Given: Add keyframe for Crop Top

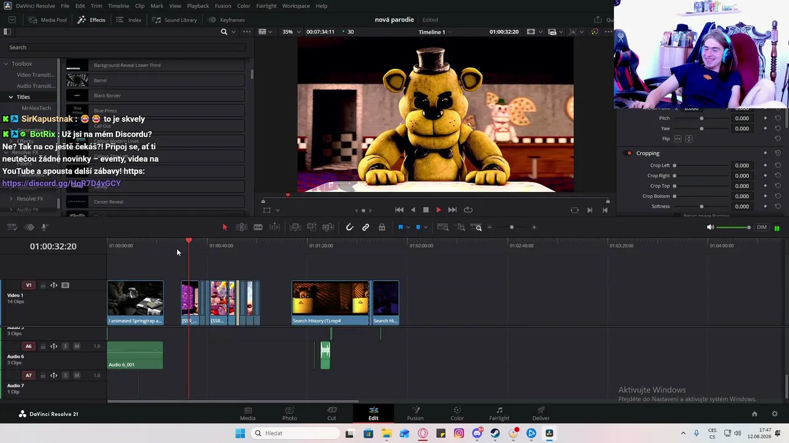Looking at the screenshot, I should click(x=766, y=186).
